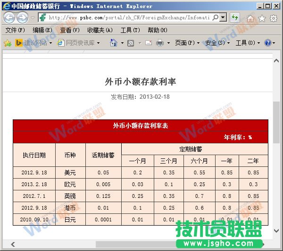Expand the address bar autocomplete dropdown

223,17
